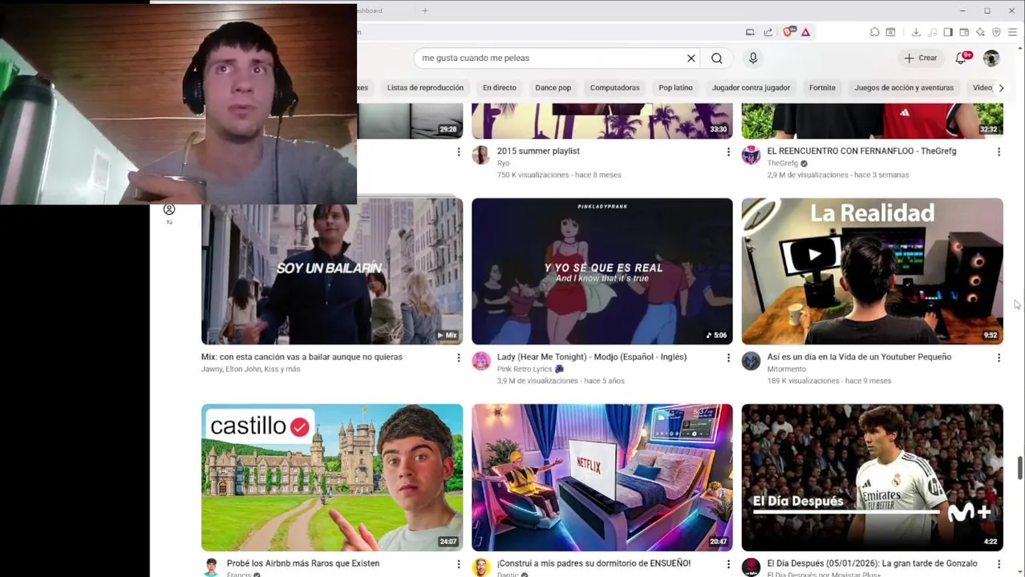Viewport: 1025px width, 577px height.
Task: Open Brave Shields lion icon
Action: [x=788, y=32]
